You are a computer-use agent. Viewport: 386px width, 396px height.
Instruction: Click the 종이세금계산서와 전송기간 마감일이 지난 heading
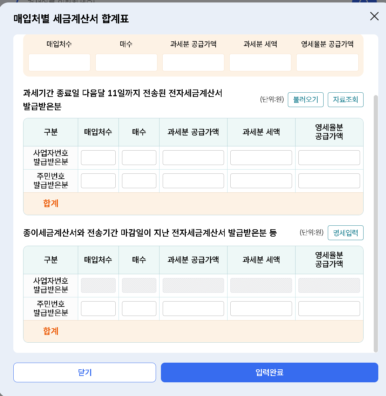click(150, 233)
